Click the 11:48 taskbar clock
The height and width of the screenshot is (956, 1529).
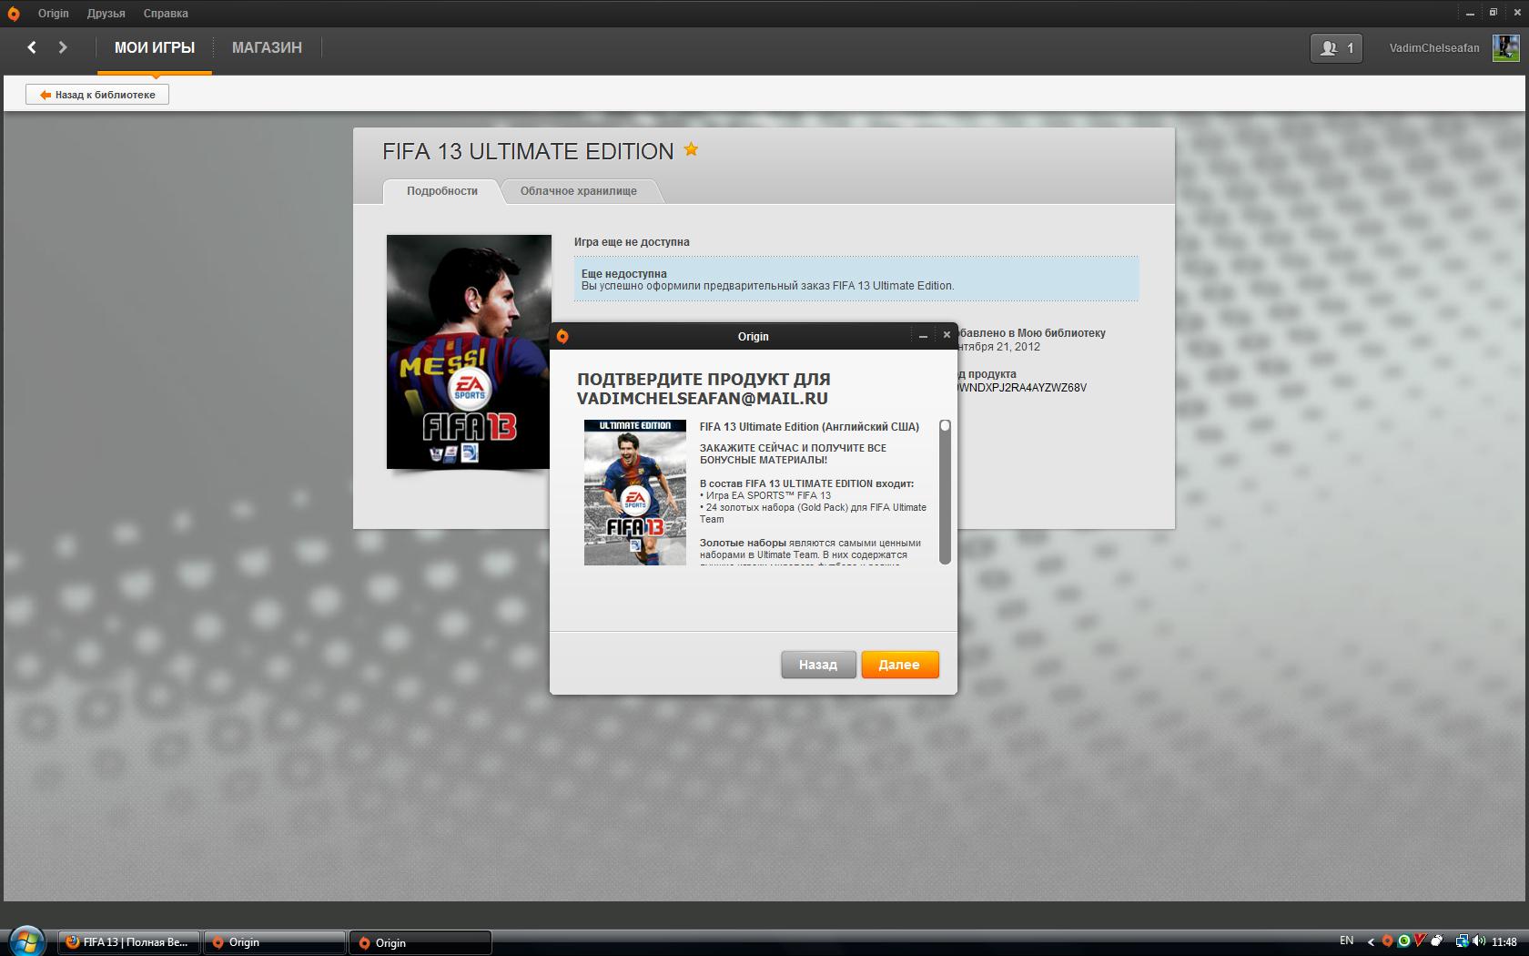click(1504, 942)
